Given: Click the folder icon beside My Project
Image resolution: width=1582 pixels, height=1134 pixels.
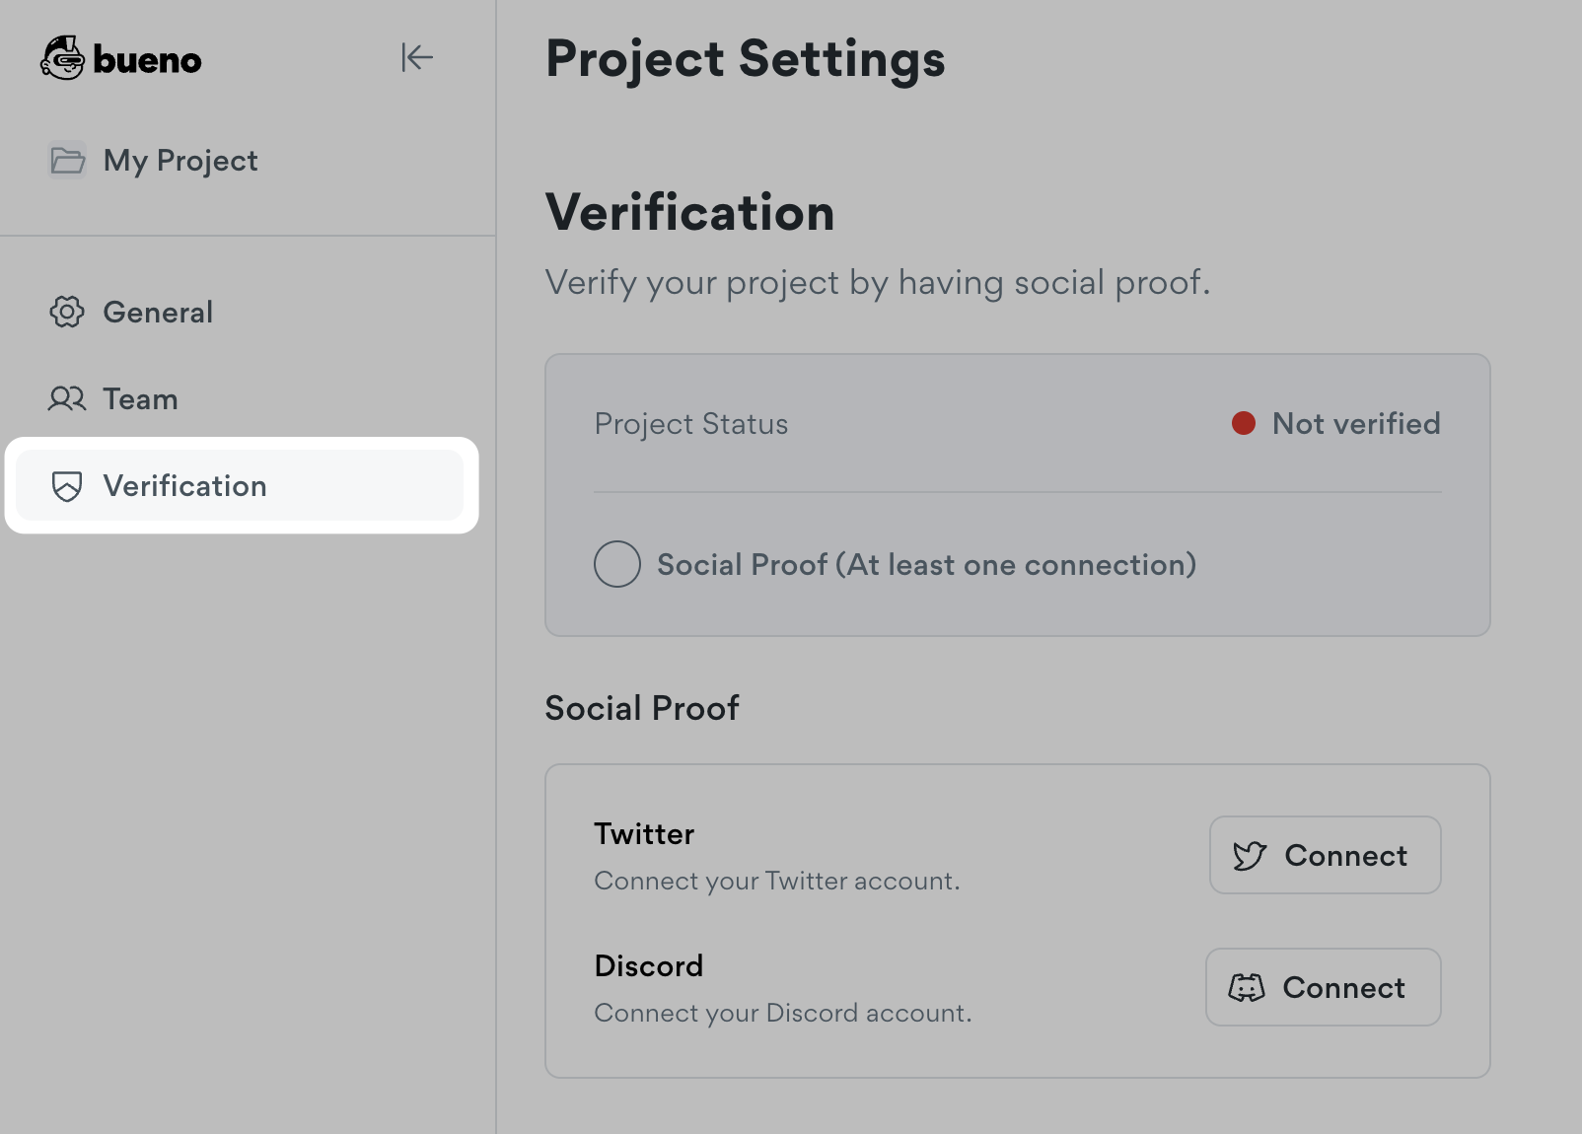Looking at the screenshot, I should click(x=67, y=160).
